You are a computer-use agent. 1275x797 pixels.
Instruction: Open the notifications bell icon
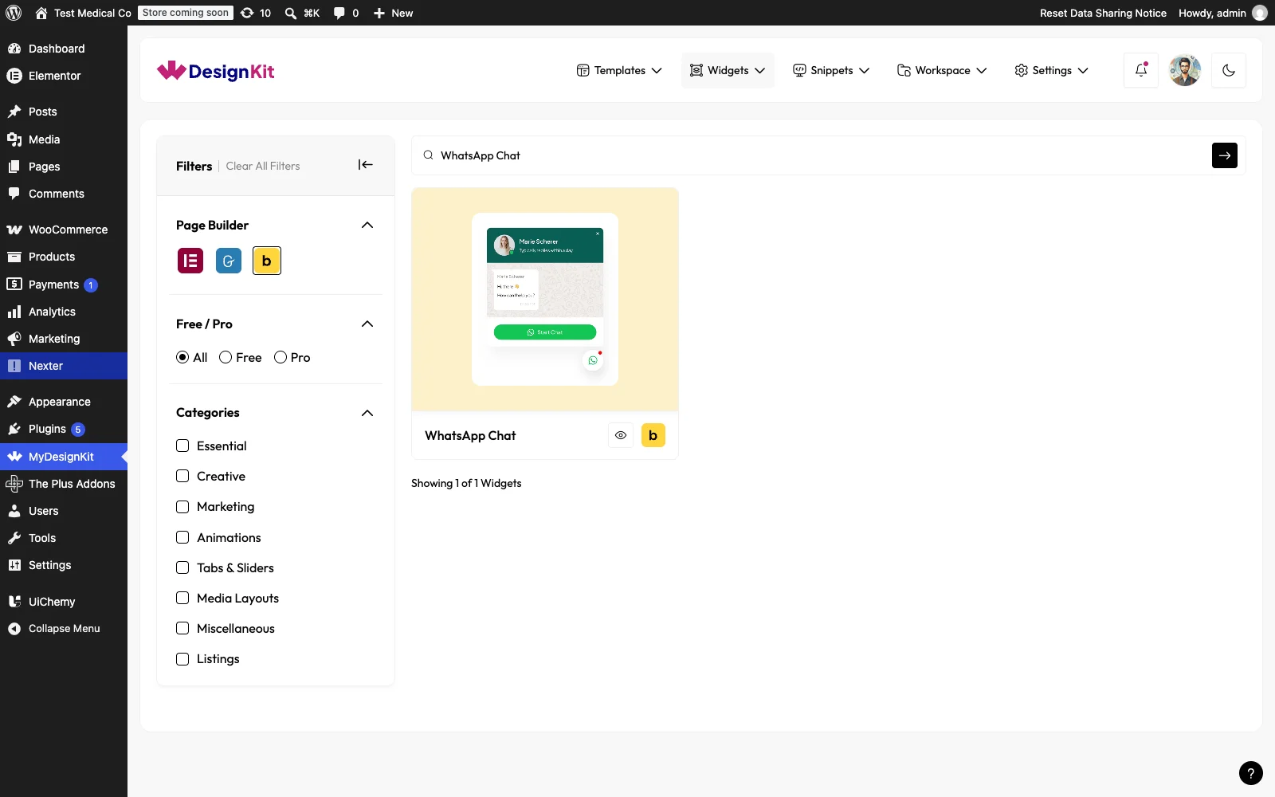click(x=1141, y=70)
